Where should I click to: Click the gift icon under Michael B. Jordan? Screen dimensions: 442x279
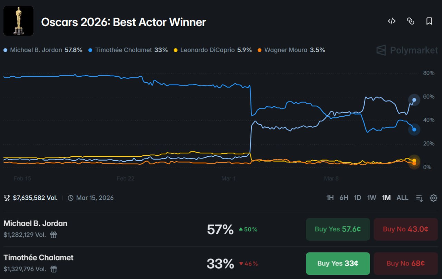(54, 234)
